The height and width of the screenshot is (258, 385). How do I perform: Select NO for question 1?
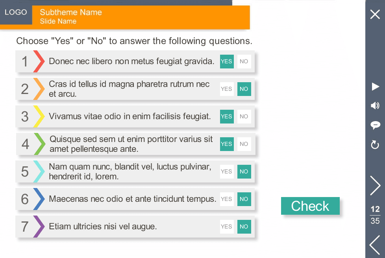point(244,61)
